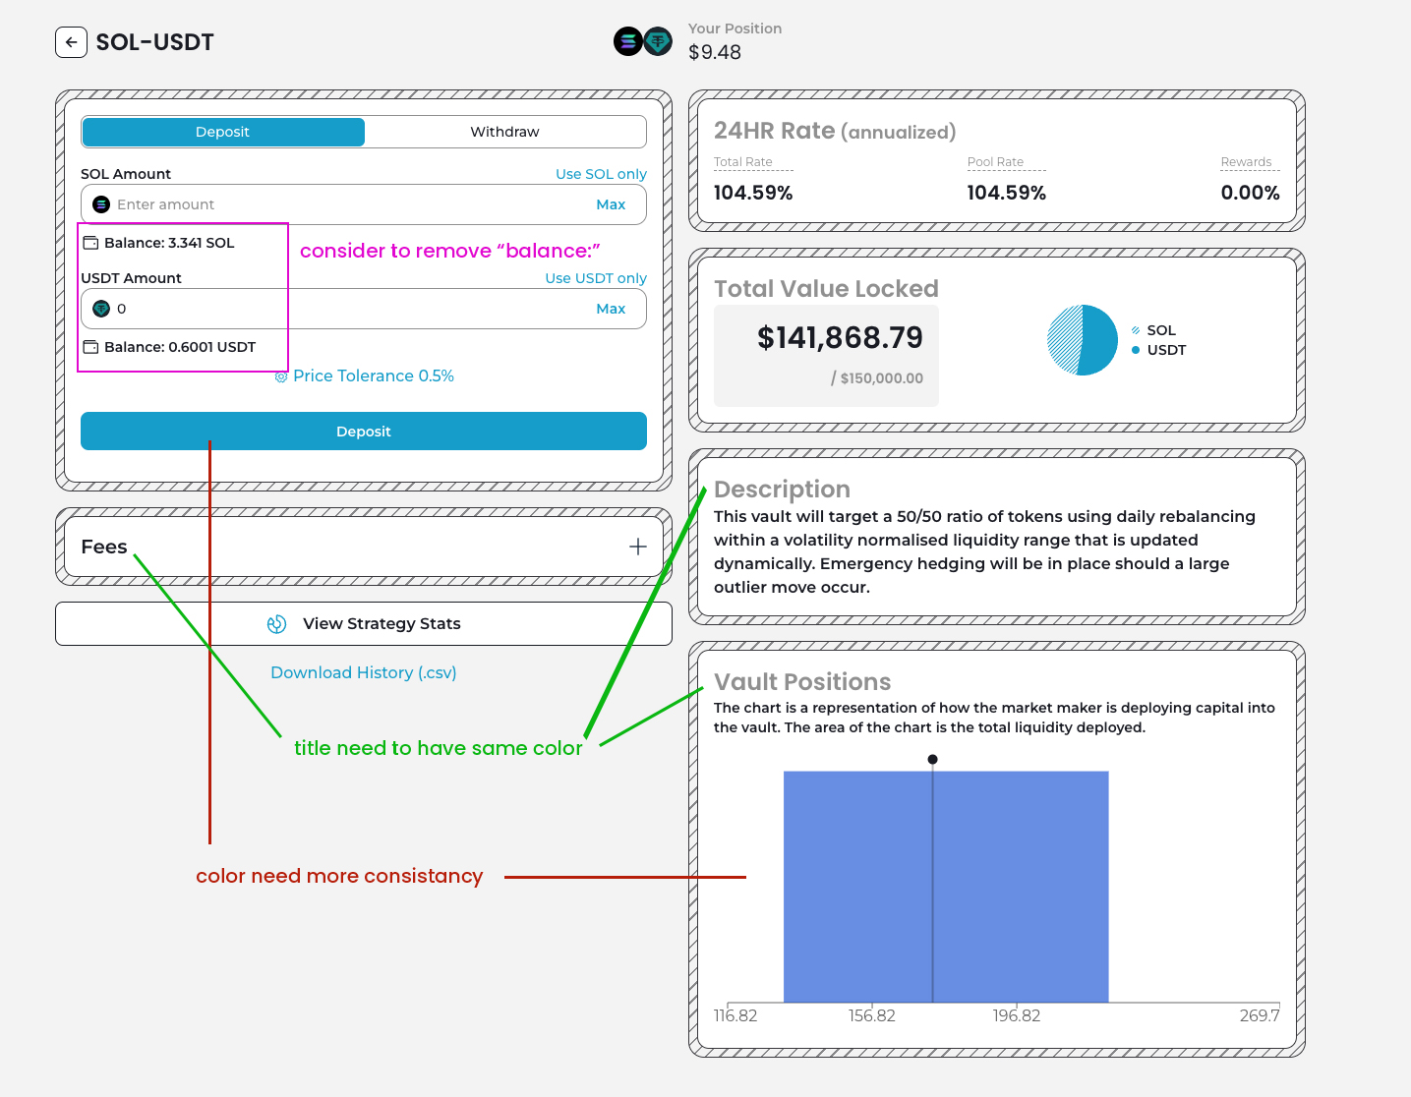Image resolution: width=1411 pixels, height=1097 pixels.
Task: Download History (.csv) link
Action: (x=364, y=672)
